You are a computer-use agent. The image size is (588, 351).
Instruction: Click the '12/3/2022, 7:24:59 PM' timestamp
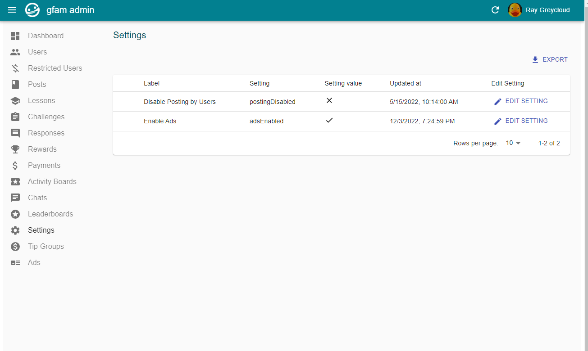click(x=422, y=121)
